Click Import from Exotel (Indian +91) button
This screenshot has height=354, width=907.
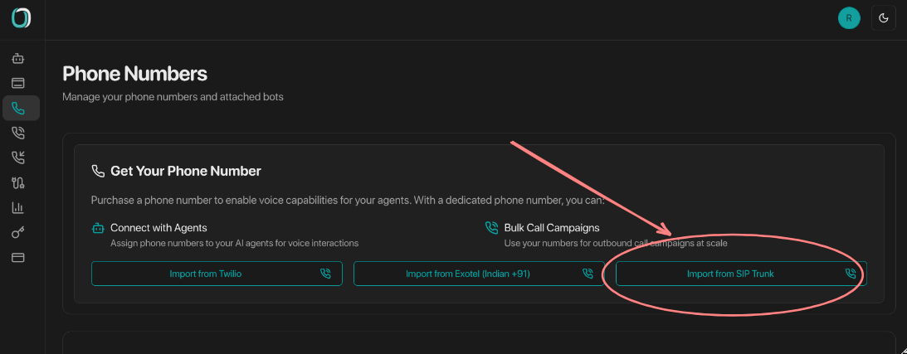468,274
